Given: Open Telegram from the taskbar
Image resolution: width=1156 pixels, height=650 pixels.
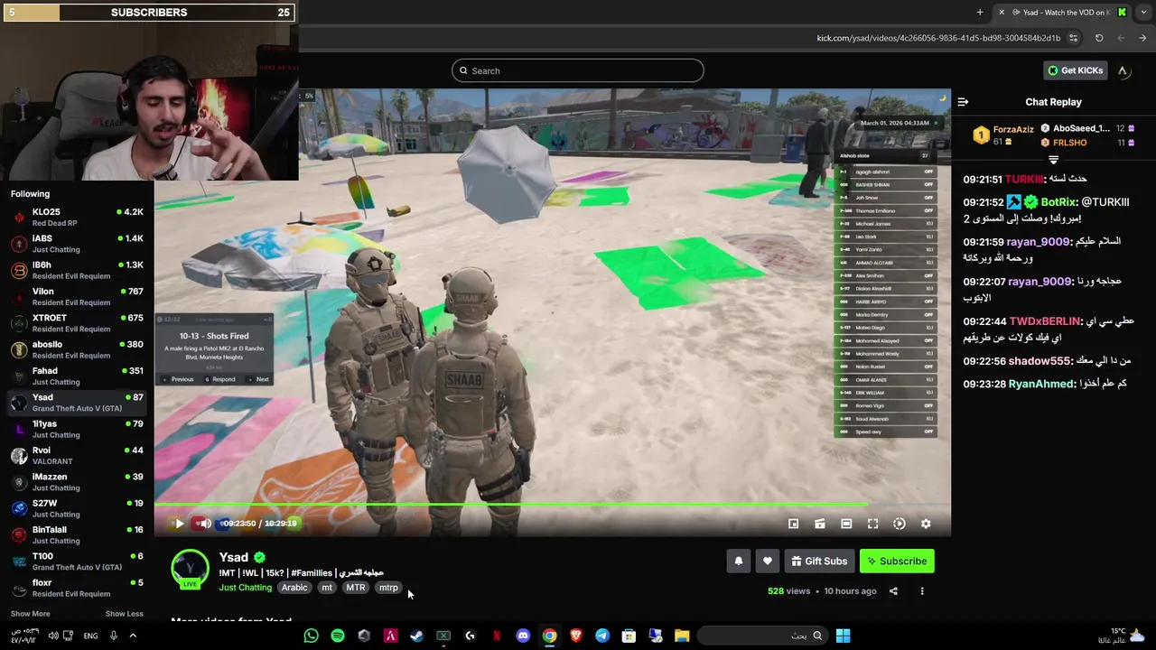Looking at the screenshot, I should pos(602,636).
